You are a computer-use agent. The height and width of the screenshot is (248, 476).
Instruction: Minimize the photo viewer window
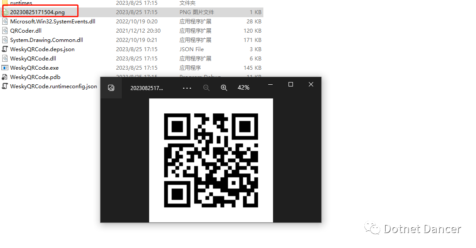click(x=270, y=84)
